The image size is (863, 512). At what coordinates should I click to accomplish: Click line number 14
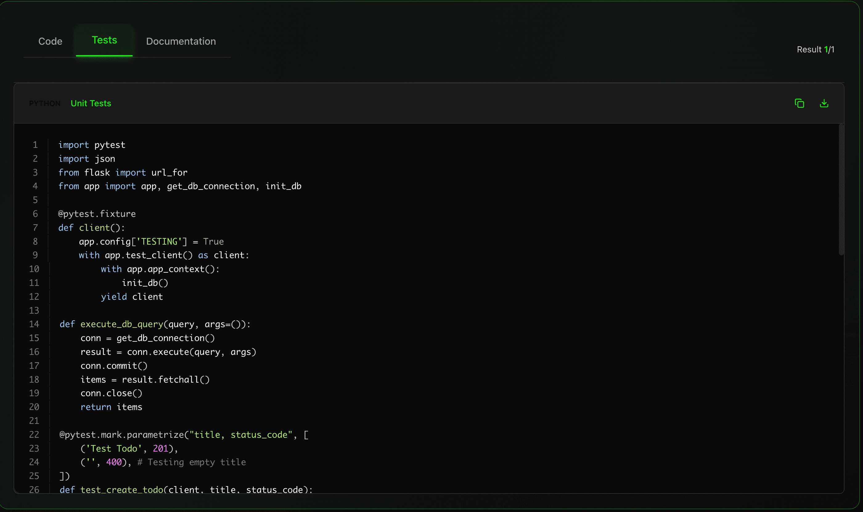35,324
